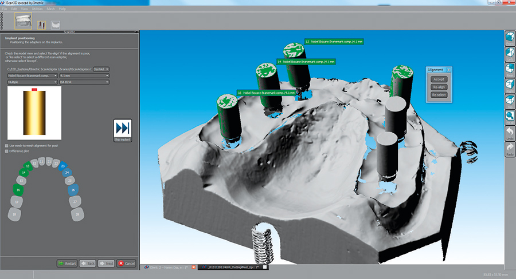Select tooth 17 on the dental chart
516x279 pixels.
point(17,202)
